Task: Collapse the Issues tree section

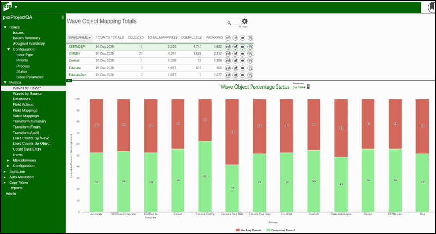Action: pyautogui.click(x=5, y=27)
